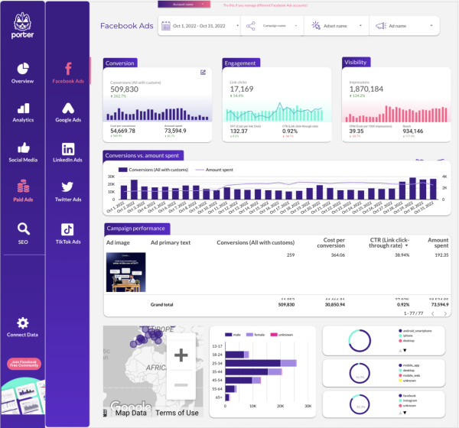
Task: Click the mobile_app legend entry
Action: click(x=409, y=365)
